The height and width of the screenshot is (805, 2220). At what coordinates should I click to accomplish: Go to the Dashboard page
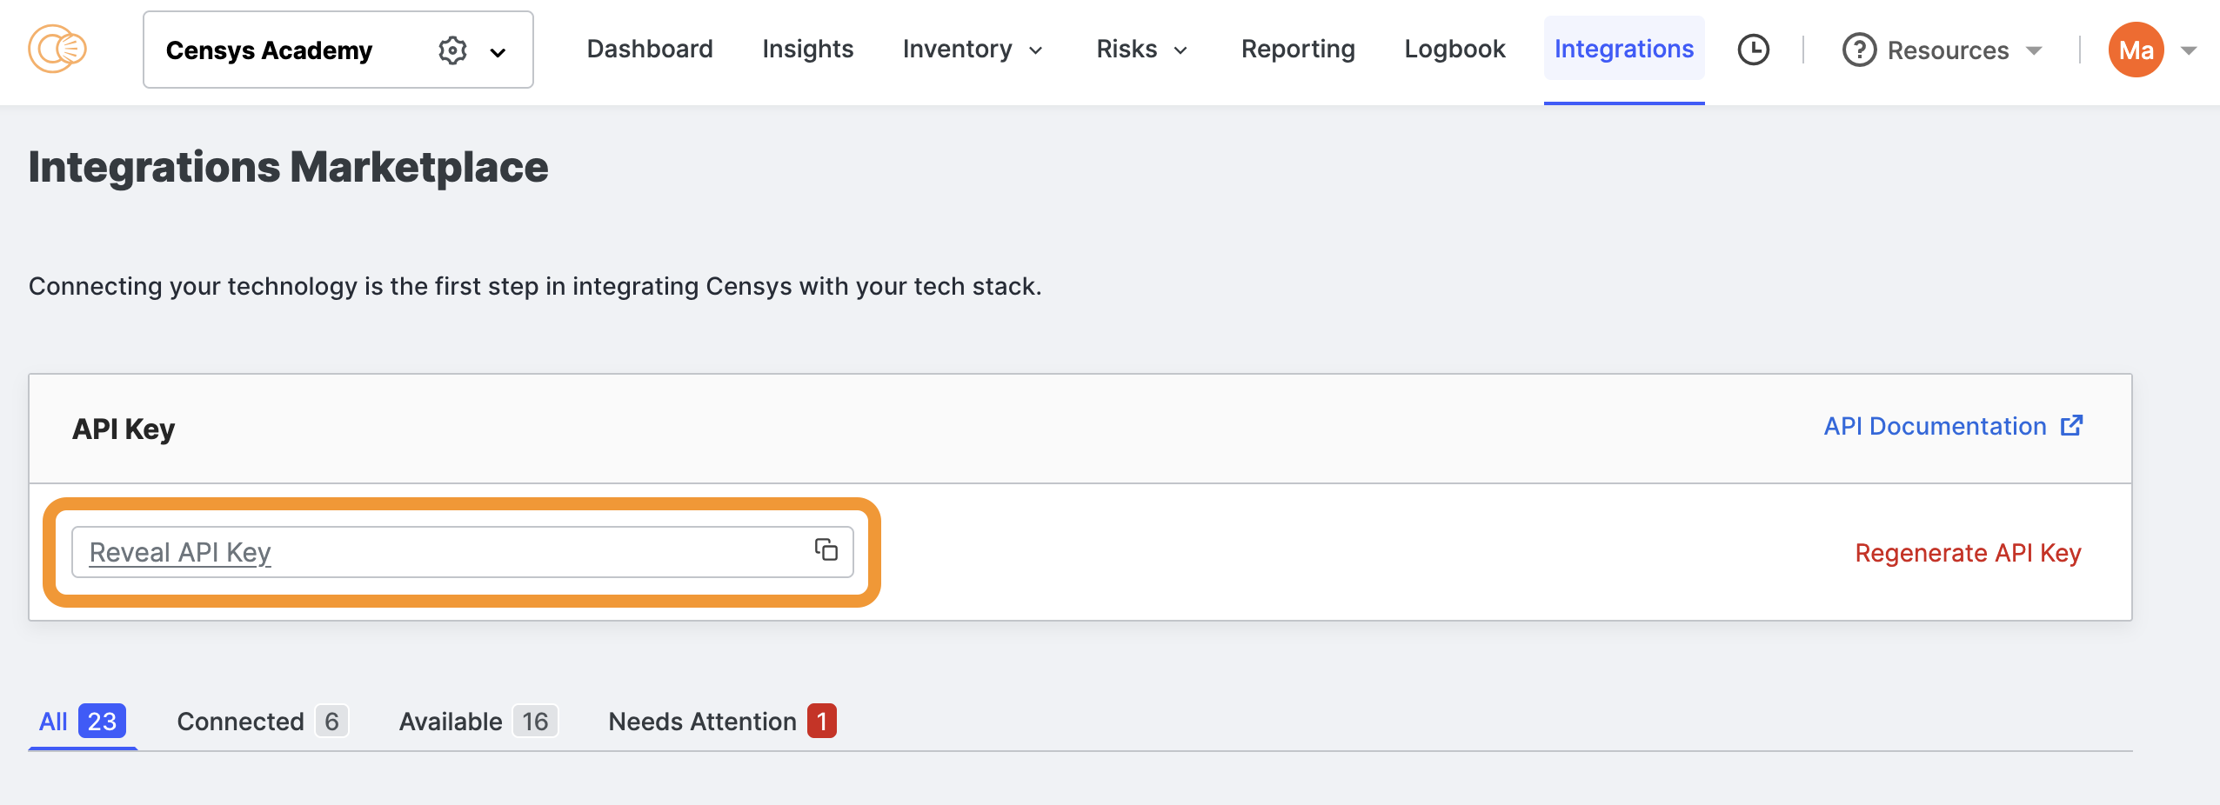point(650,50)
